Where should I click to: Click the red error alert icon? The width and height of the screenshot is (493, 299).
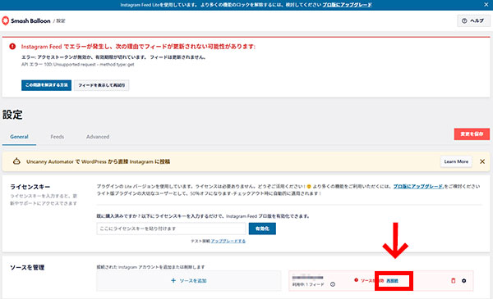coord(12,47)
